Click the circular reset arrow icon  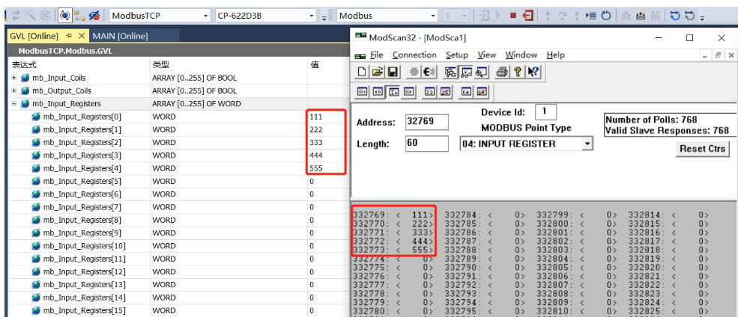point(606,16)
